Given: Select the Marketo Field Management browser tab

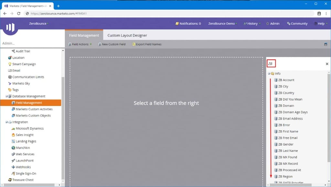Looking at the screenshot, I should point(28,6).
